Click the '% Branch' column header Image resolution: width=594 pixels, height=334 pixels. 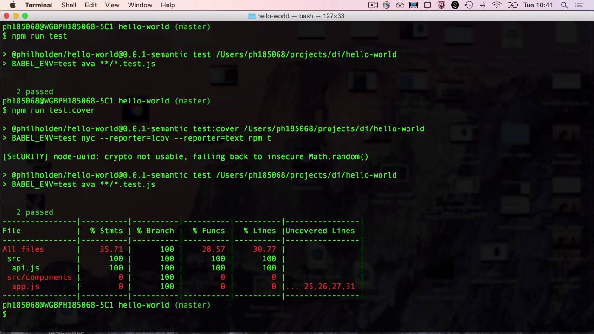[x=155, y=231]
